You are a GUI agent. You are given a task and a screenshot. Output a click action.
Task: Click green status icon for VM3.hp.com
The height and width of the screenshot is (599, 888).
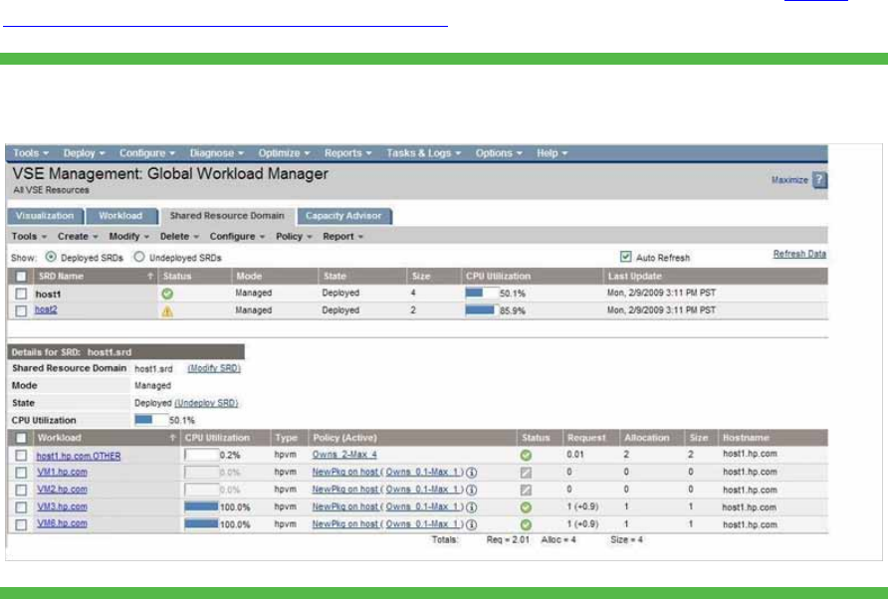pos(526,507)
